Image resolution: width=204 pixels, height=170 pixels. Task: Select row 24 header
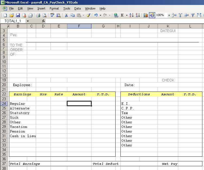(4, 103)
